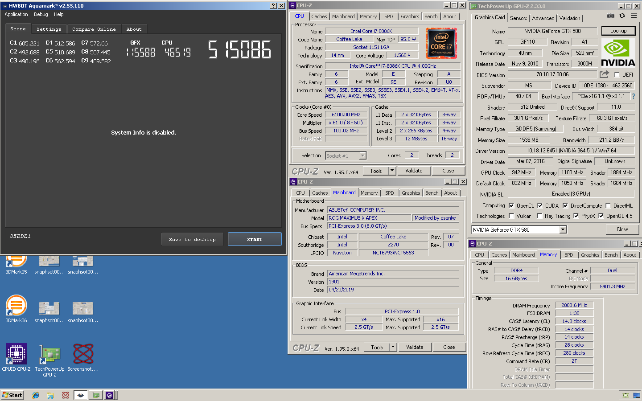
Task: Select the Screenshot desktop file icon
Action: click(83, 357)
